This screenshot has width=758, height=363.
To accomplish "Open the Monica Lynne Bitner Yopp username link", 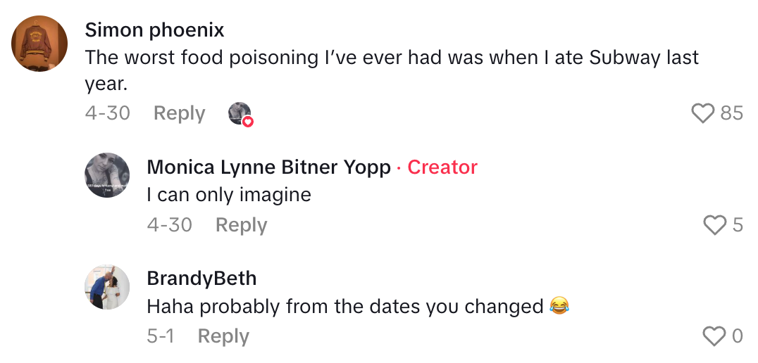I will 268,167.
